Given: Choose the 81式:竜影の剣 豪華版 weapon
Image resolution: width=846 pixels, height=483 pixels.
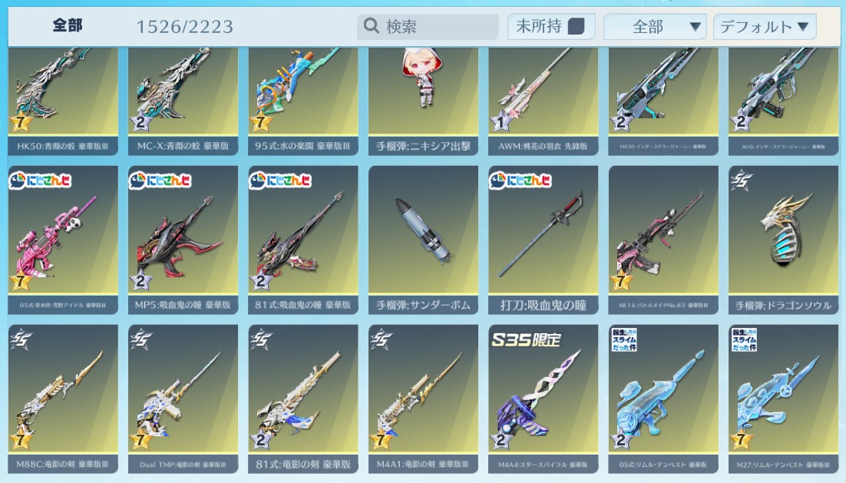Looking at the screenshot, I should coord(302,399).
